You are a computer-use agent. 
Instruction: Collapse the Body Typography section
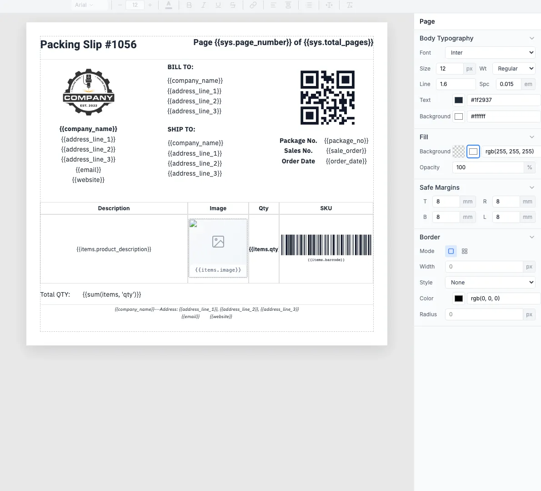click(532, 38)
